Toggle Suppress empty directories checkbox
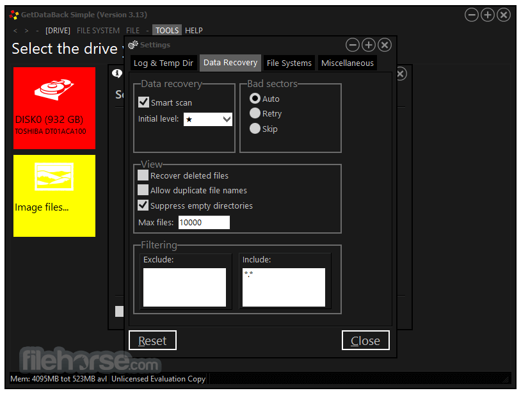Screen dimensions: 521x393 pyautogui.click(x=143, y=205)
